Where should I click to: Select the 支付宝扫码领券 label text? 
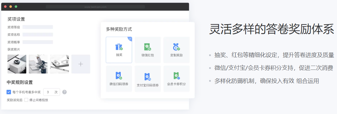pyautogui.click(x=148, y=85)
